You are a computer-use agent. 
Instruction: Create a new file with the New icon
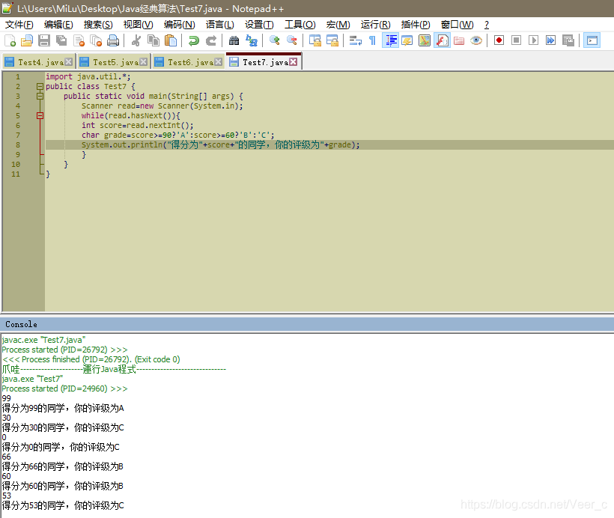10,40
